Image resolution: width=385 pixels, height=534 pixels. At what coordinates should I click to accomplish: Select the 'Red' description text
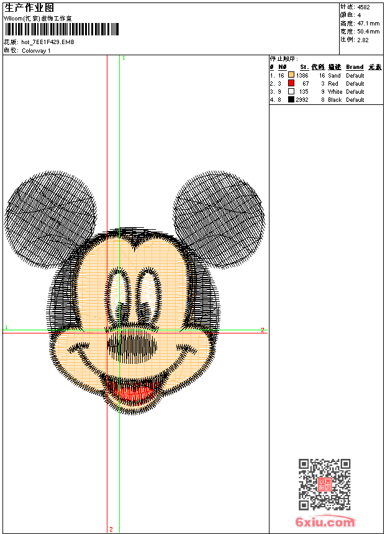333,83
